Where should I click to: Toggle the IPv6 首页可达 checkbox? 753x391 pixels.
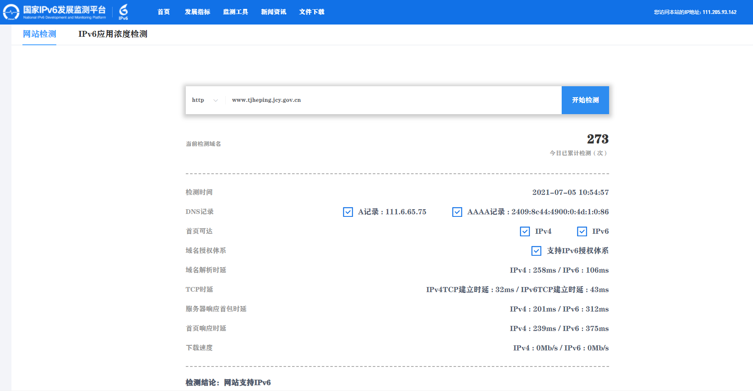[582, 231]
